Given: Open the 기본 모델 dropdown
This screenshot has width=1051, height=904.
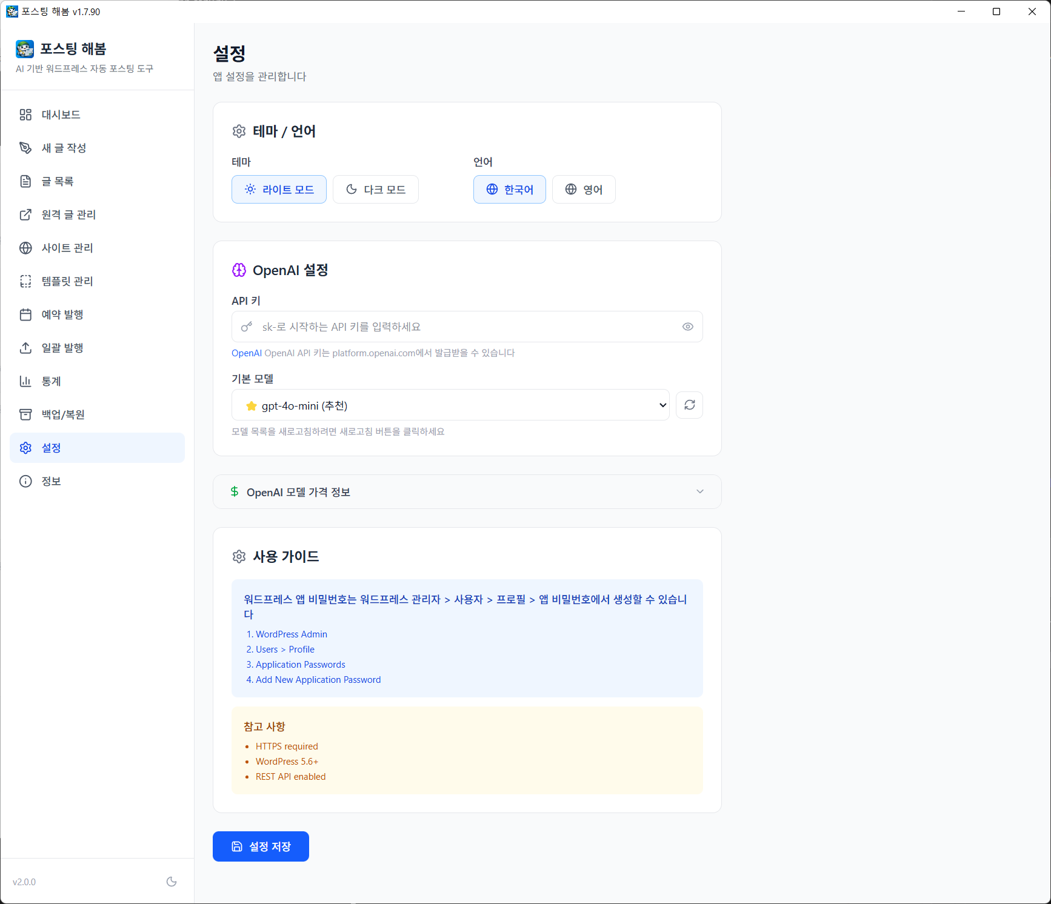Looking at the screenshot, I should click(x=450, y=405).
